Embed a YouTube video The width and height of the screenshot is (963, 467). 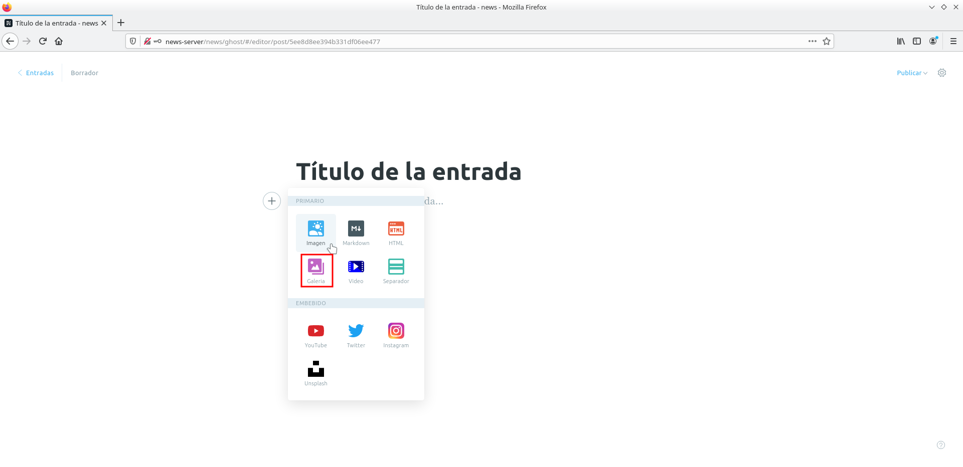[315, 334]
